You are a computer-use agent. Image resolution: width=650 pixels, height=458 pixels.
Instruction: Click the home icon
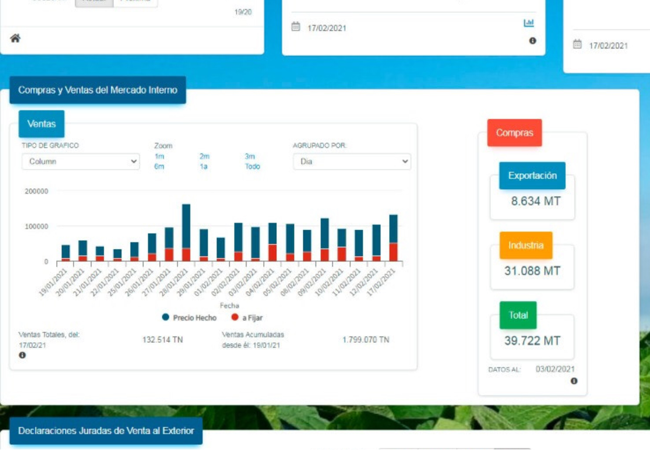pyautogui.click(x=15, y=38)
